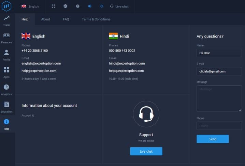Toggle fullscreen mode icon
Viewport: 245px width, 166px height.
54,6
